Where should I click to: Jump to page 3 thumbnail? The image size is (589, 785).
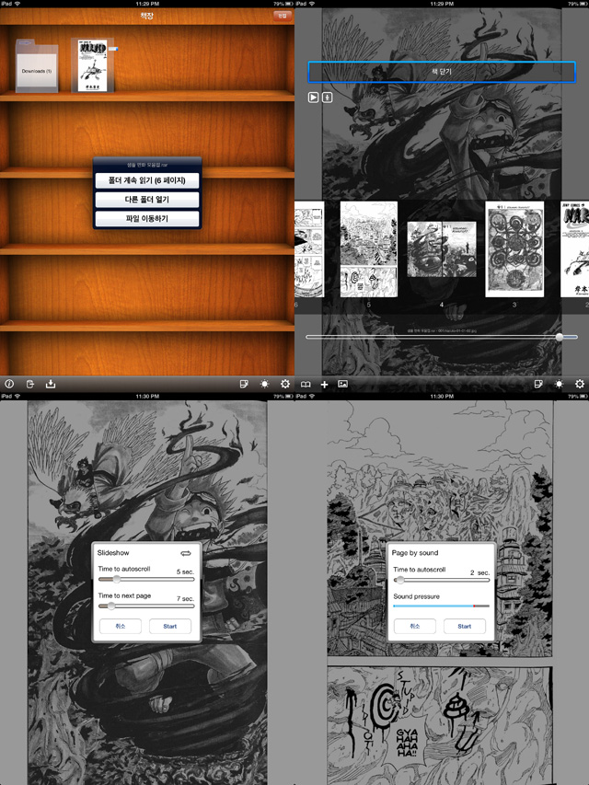click(x=514, y=249)
